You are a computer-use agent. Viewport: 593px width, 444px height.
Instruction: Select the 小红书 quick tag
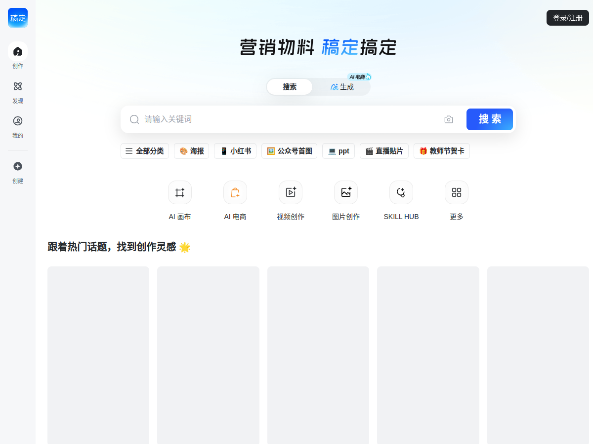click(x=235, y=151)
